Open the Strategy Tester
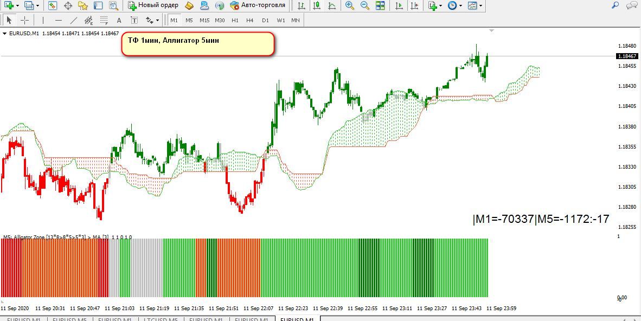The height and width of the screenshot is (321, 641). 113,5
